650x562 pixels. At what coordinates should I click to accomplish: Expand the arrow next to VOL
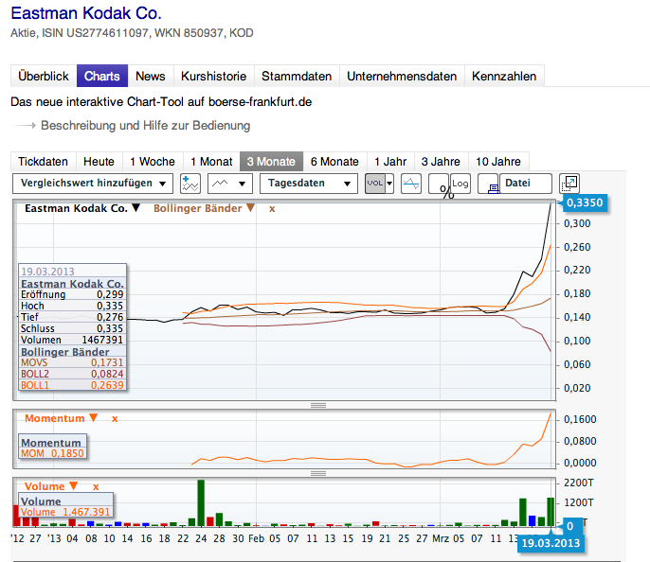389,184
